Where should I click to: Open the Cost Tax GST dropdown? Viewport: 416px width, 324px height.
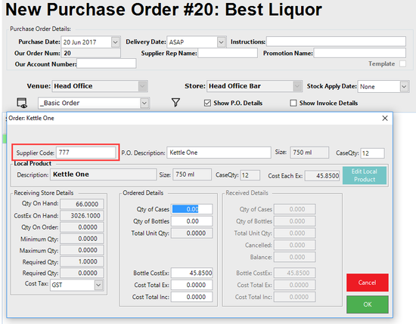coord(98,285)
